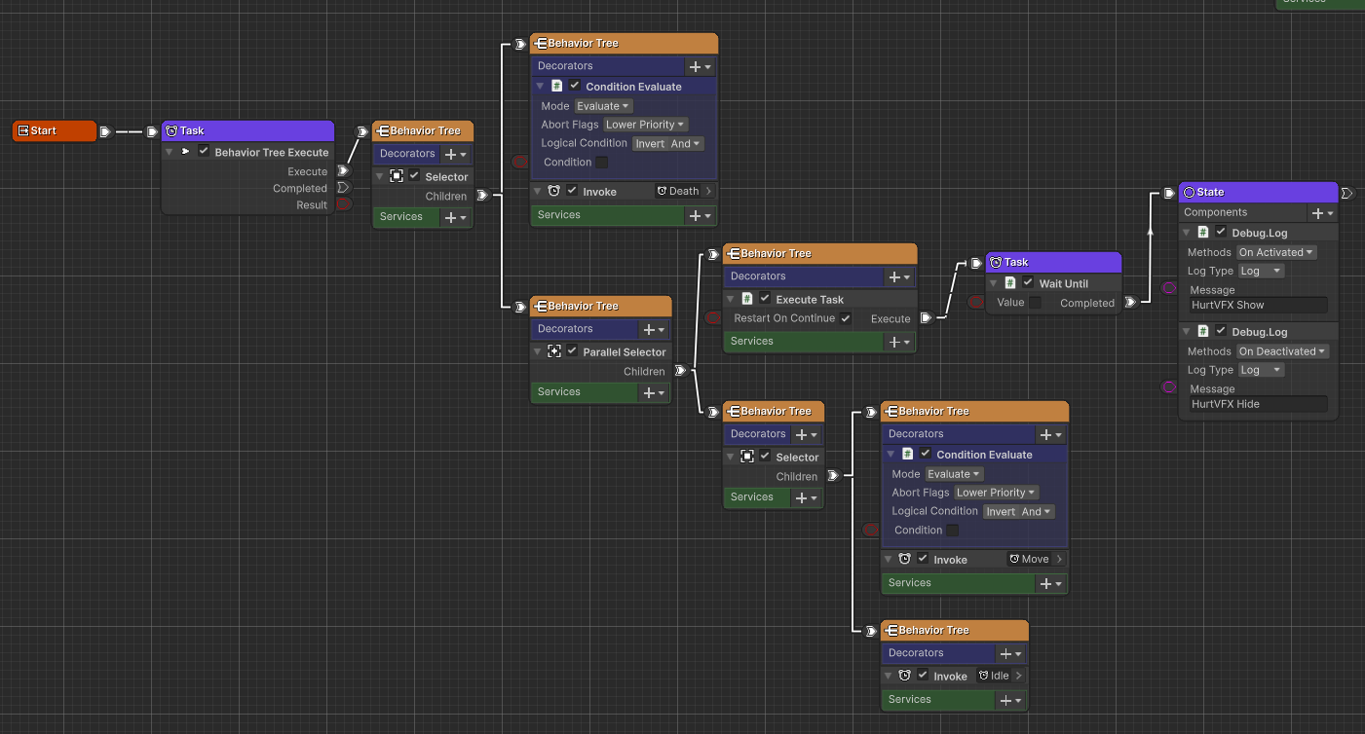1365x734 pixels.
Task: Click the red Result port on Task node
Action: tap(343, 204)
